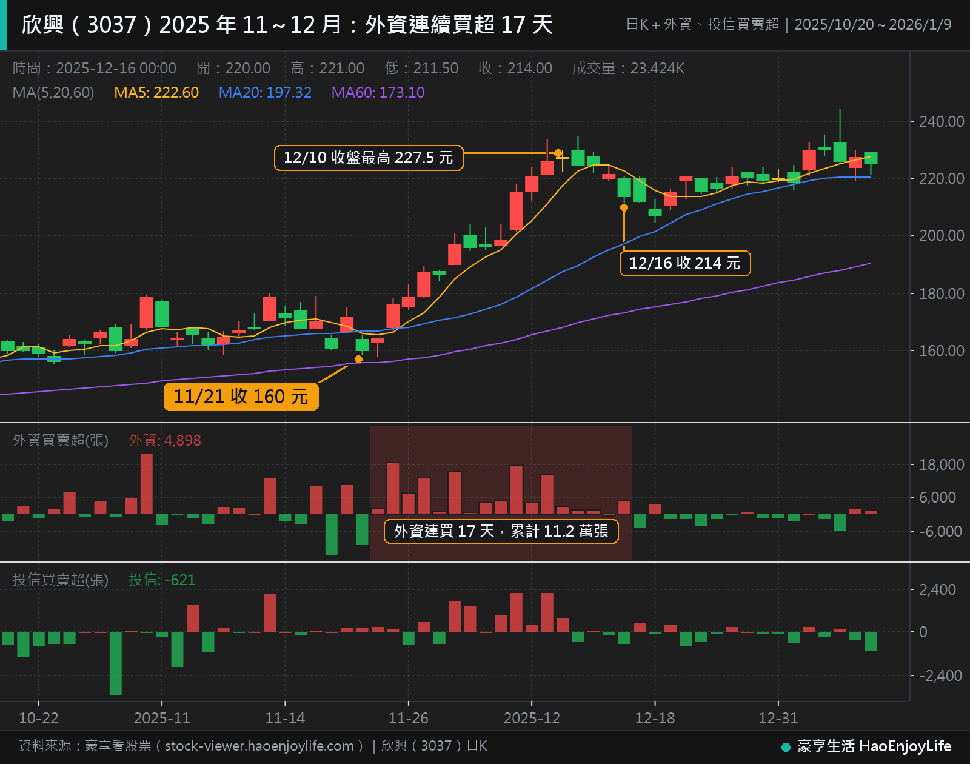Screen dimensions: 970x764
Task: Select the 高：221.00 high price value
Action: tap(327, 68)
